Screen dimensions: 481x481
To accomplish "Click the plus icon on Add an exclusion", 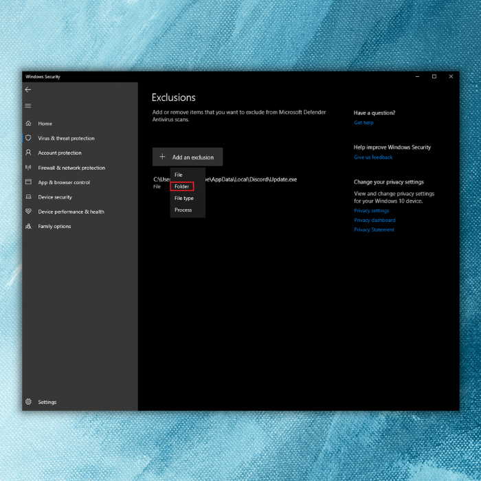I will [163, 157].
